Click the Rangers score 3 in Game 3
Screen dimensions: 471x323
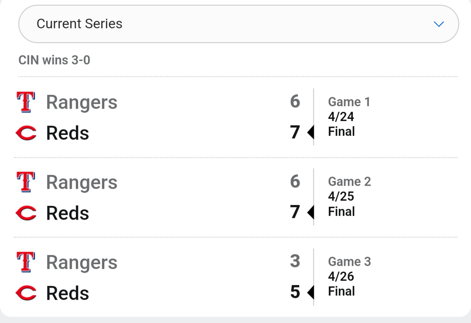click(x=295, y=261)
